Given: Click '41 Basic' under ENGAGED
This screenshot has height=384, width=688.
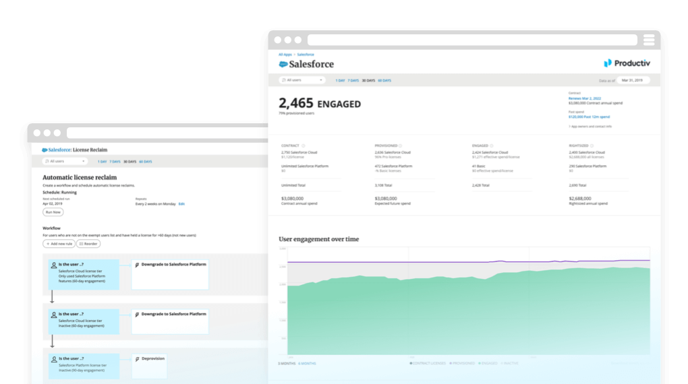Looking at the screenshot, I should (479, 166).
